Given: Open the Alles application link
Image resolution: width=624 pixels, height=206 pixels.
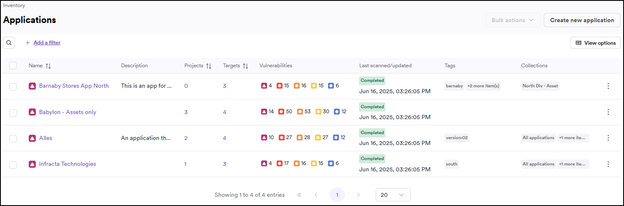Looking at the screenshot, I should coord(46,138).
